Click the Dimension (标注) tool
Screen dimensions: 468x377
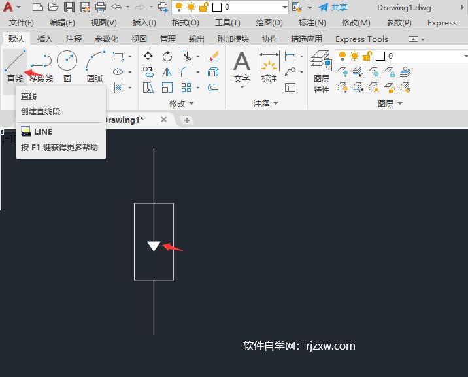click(x=269, y=67)
